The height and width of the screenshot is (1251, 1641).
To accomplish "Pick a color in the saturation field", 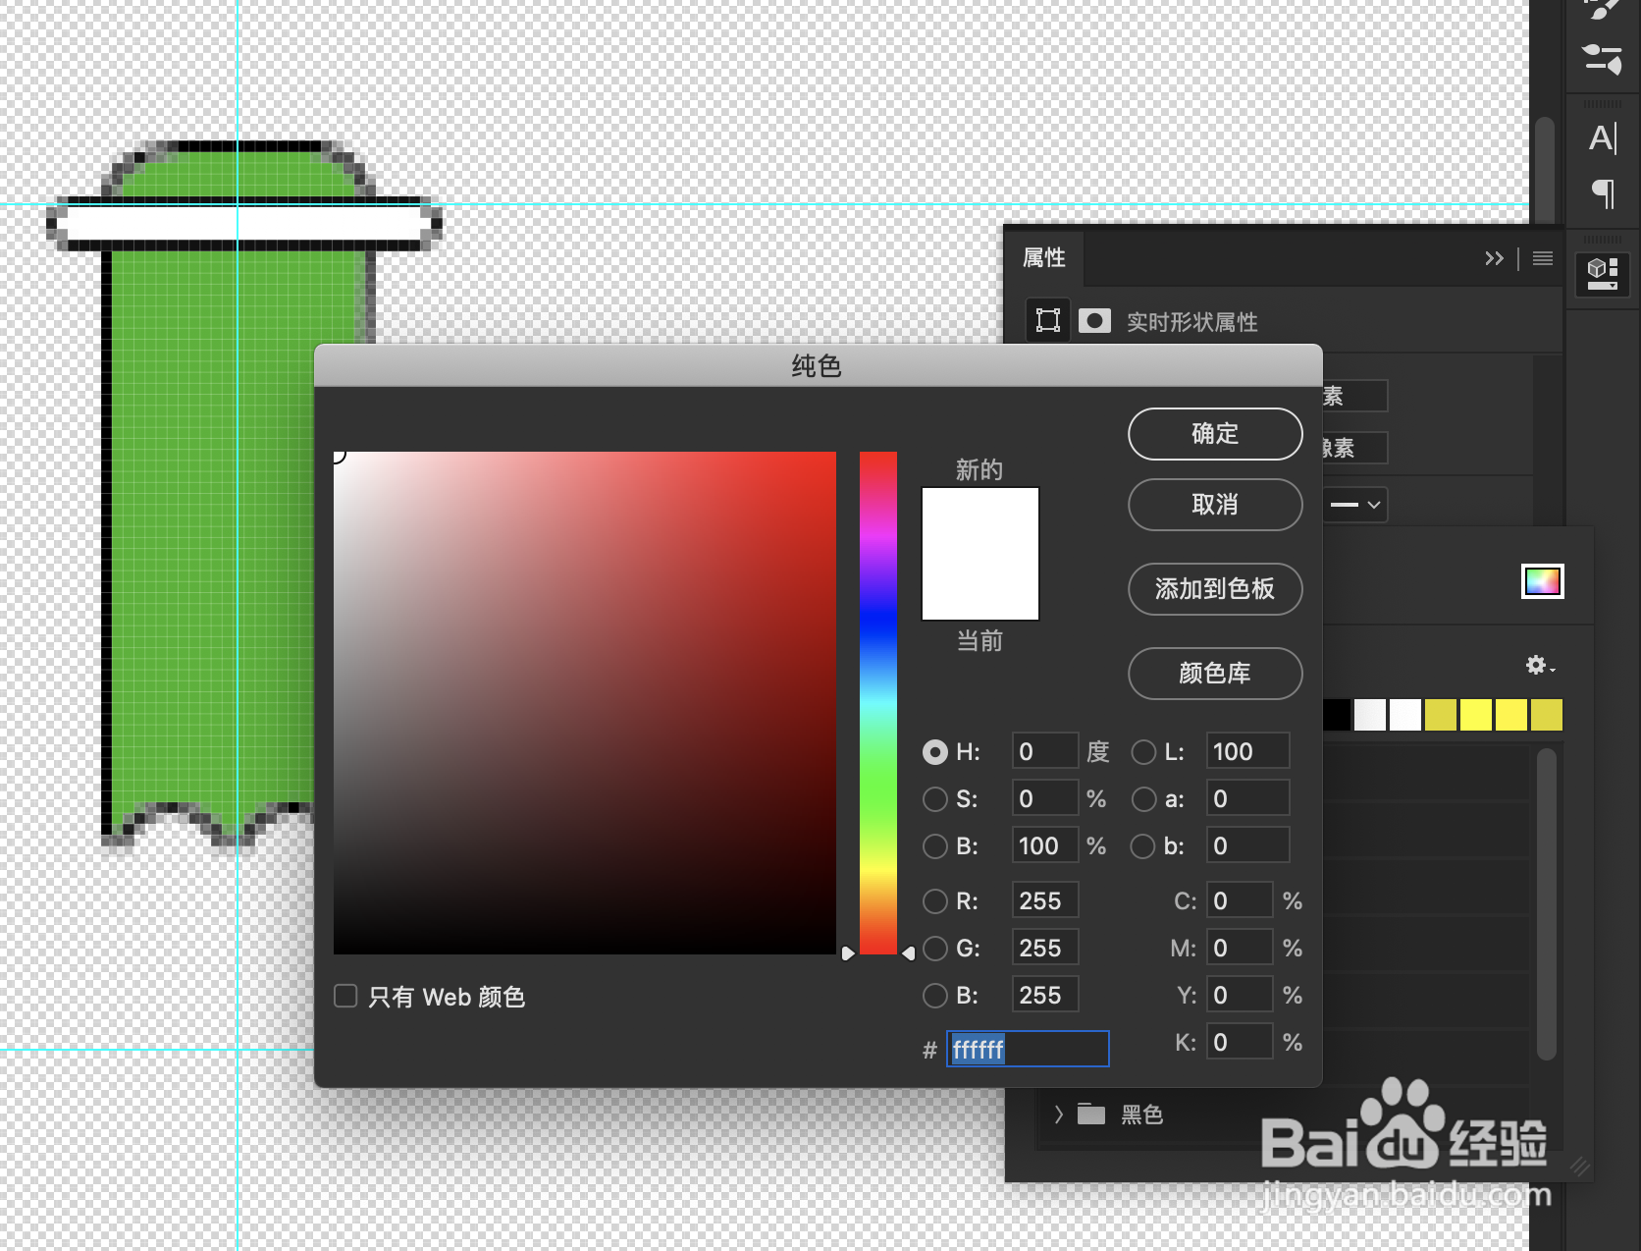I will pyautogui.click(x=585, y=703).
